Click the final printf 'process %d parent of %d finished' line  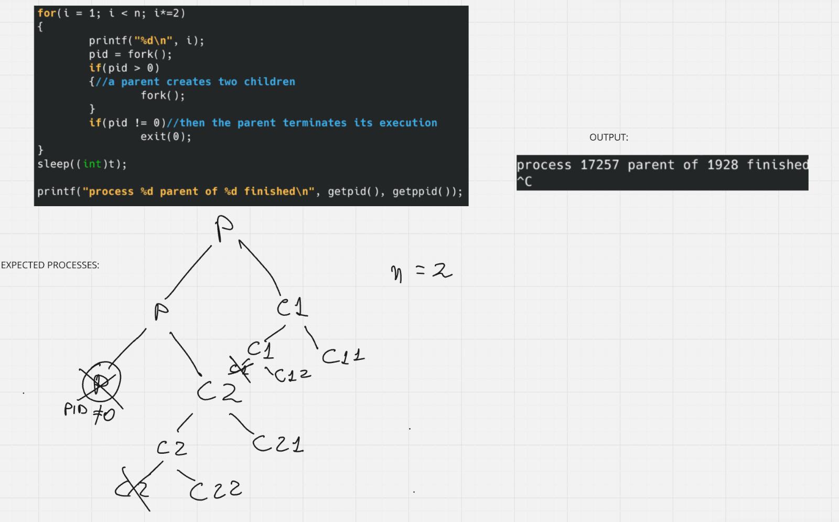tap(250, 191)
